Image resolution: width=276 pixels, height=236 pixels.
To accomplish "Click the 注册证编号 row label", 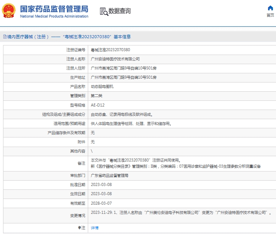I will click(x=76, y=50).
